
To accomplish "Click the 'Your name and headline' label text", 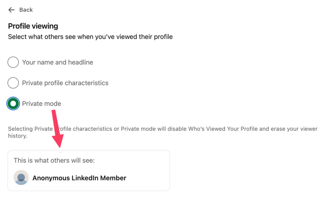I will click(58, 62).
